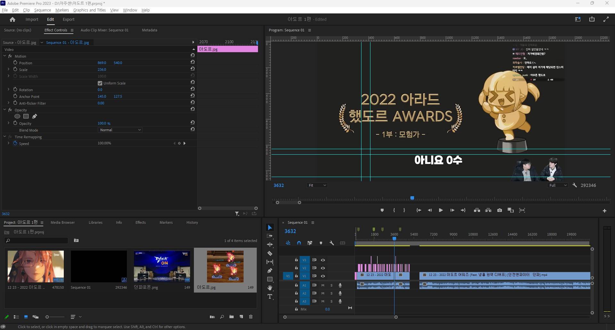Viewport: 615px width, 330px height.
Task: Create 4-point polygon mask in Opacity
Action: point(26,116)
